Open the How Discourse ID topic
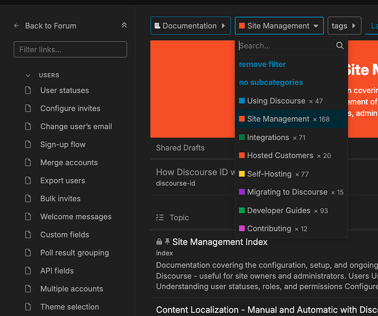This screenshot has width=378, height=316. [x=196, y=172]
